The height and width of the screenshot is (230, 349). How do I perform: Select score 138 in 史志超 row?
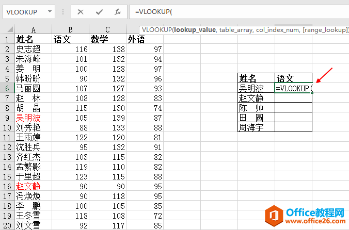point(107,49)
